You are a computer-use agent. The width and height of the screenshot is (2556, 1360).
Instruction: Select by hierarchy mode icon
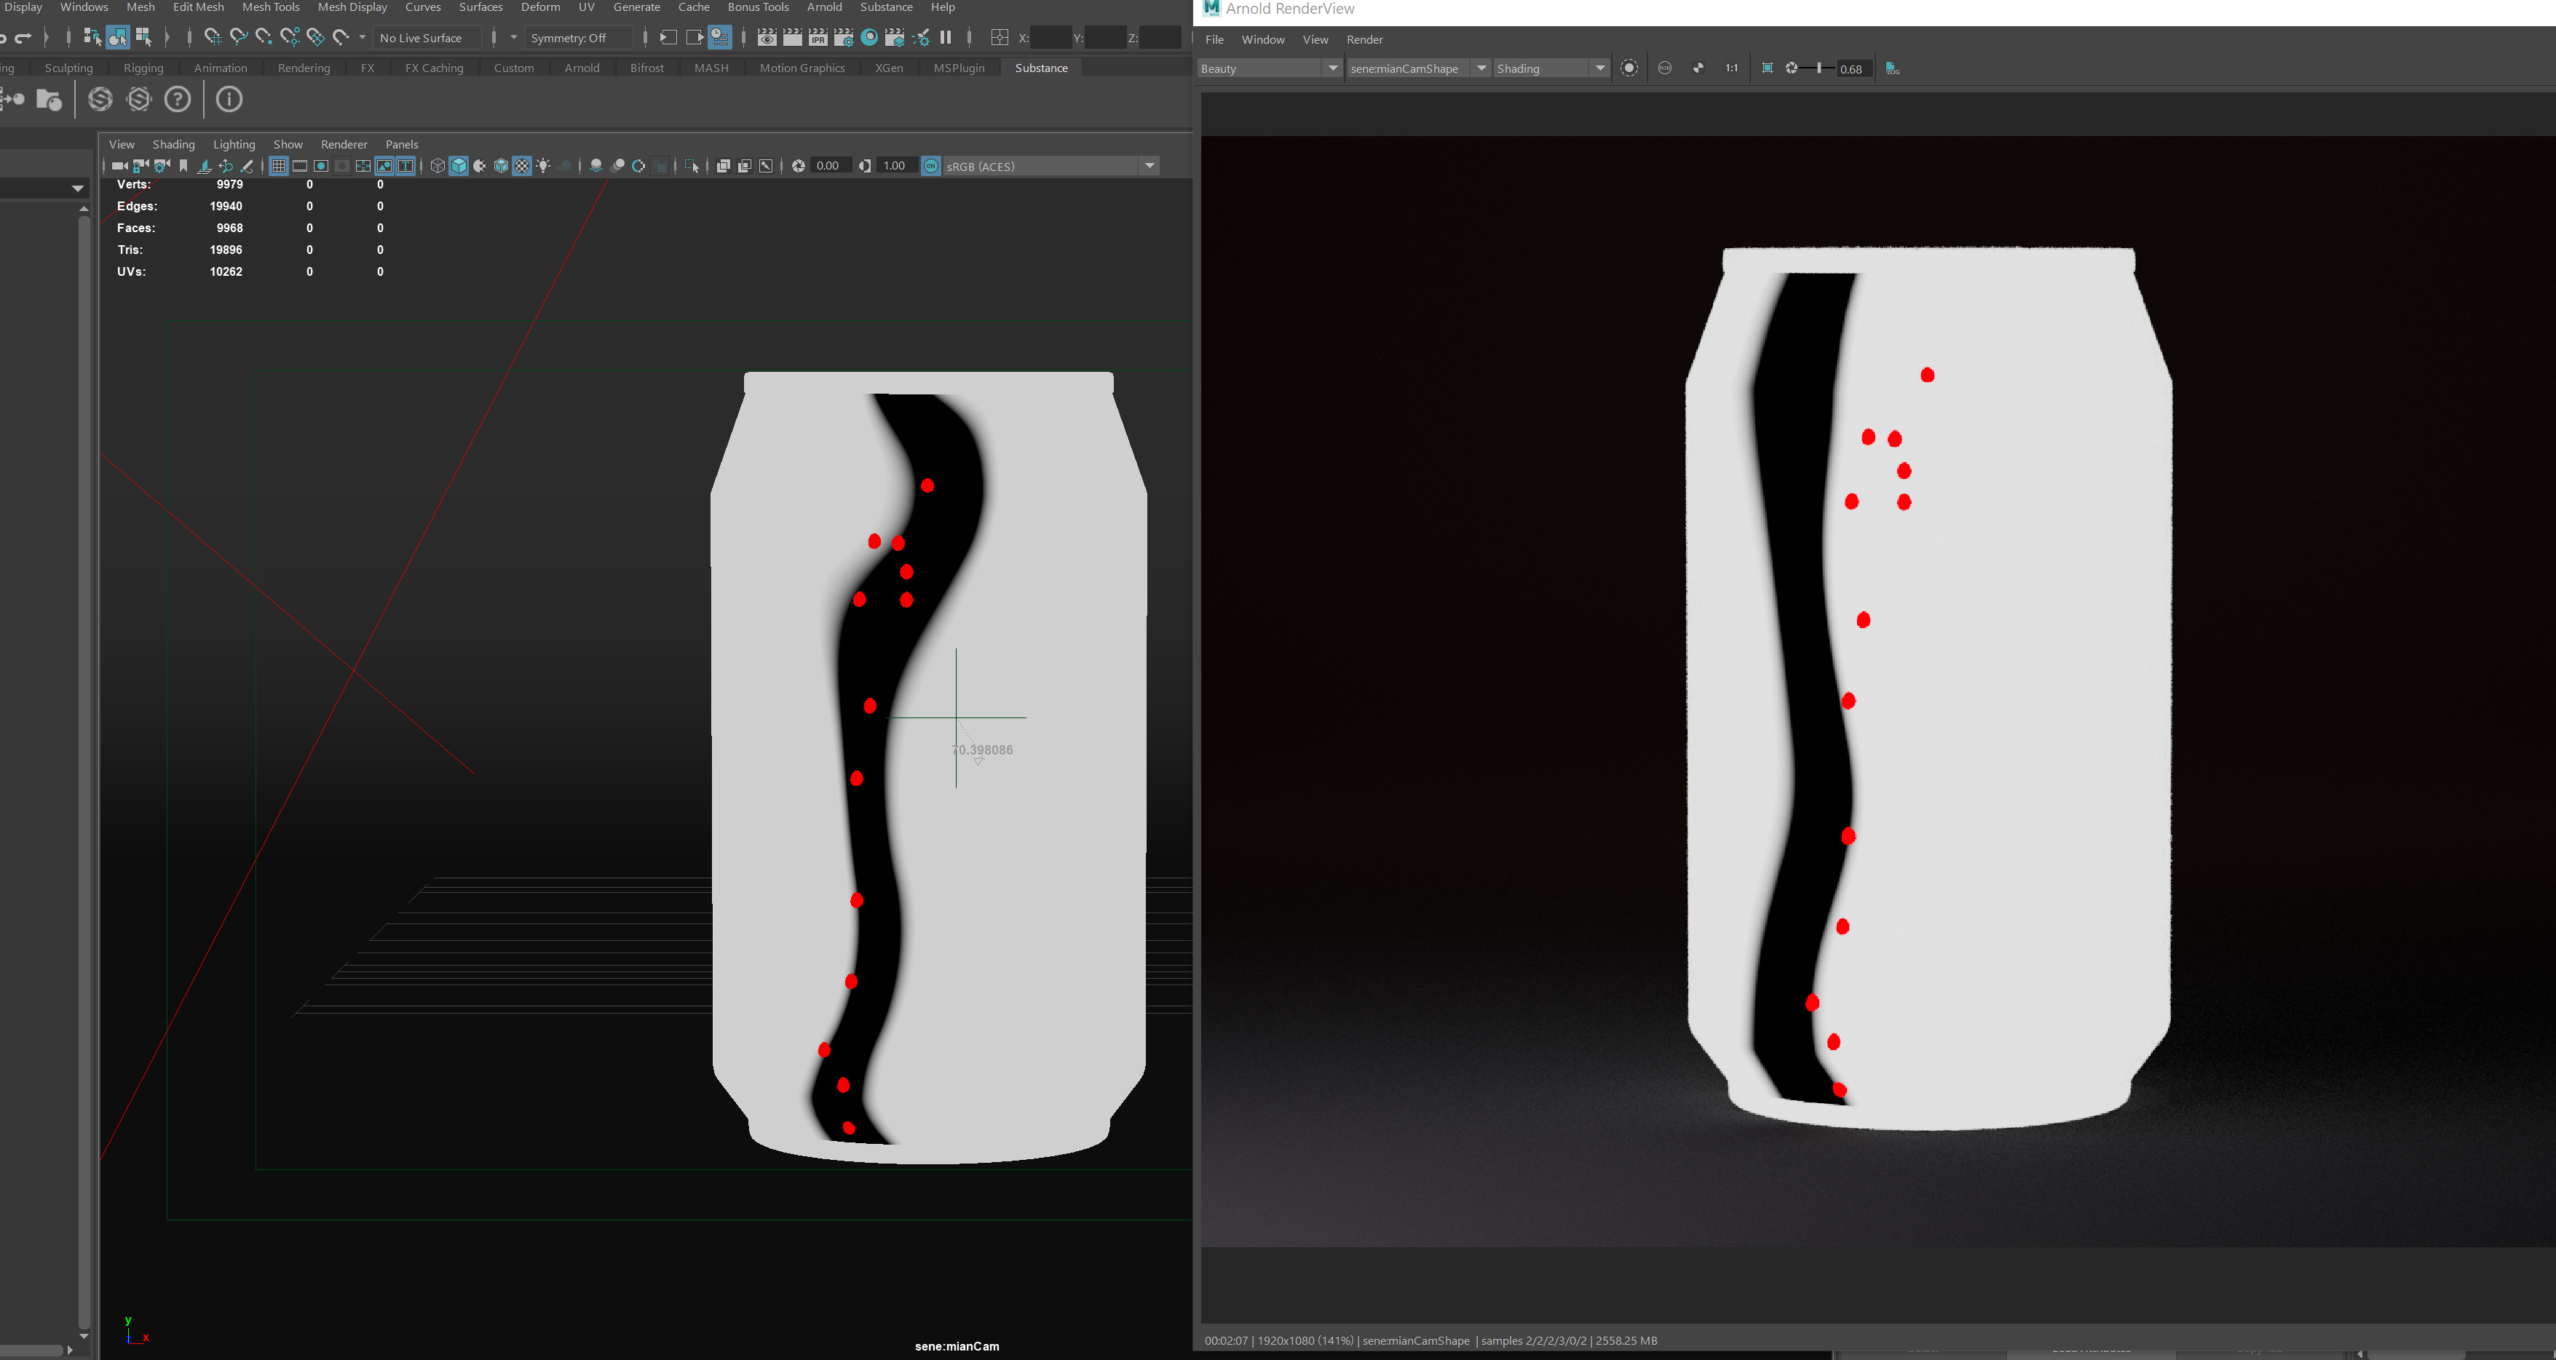coord(92,38)
